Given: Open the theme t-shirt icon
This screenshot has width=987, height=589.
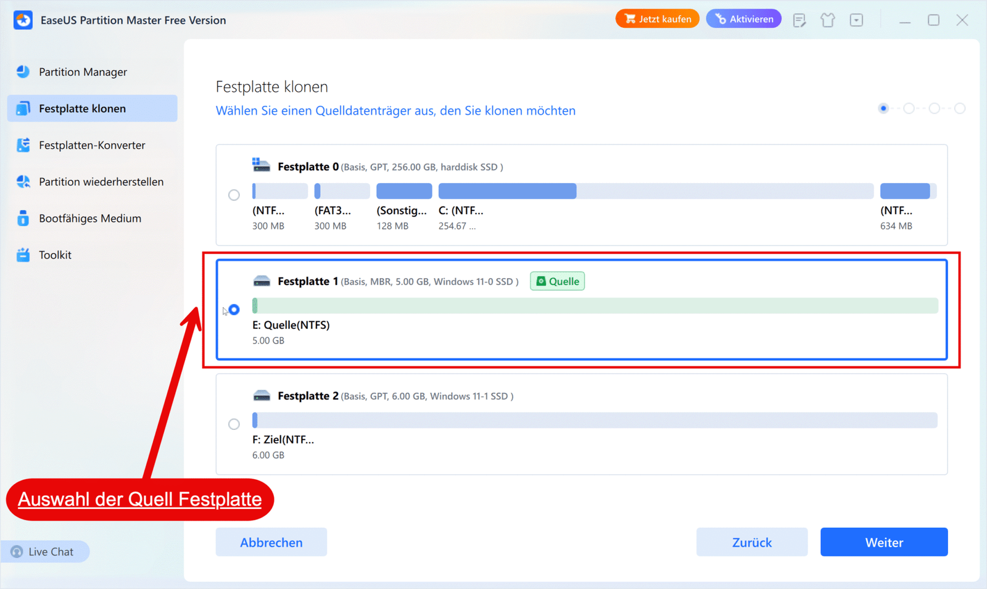Looking at the screenshot, I should click(x=828, y=20).
